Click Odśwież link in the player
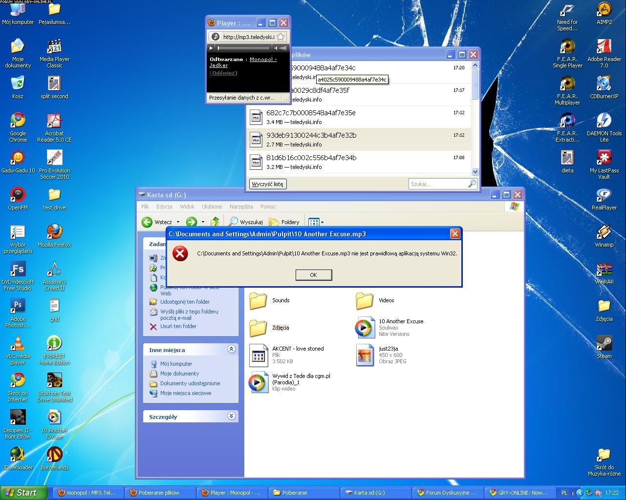This screenshot has width=626, height=500. [223, 73]
